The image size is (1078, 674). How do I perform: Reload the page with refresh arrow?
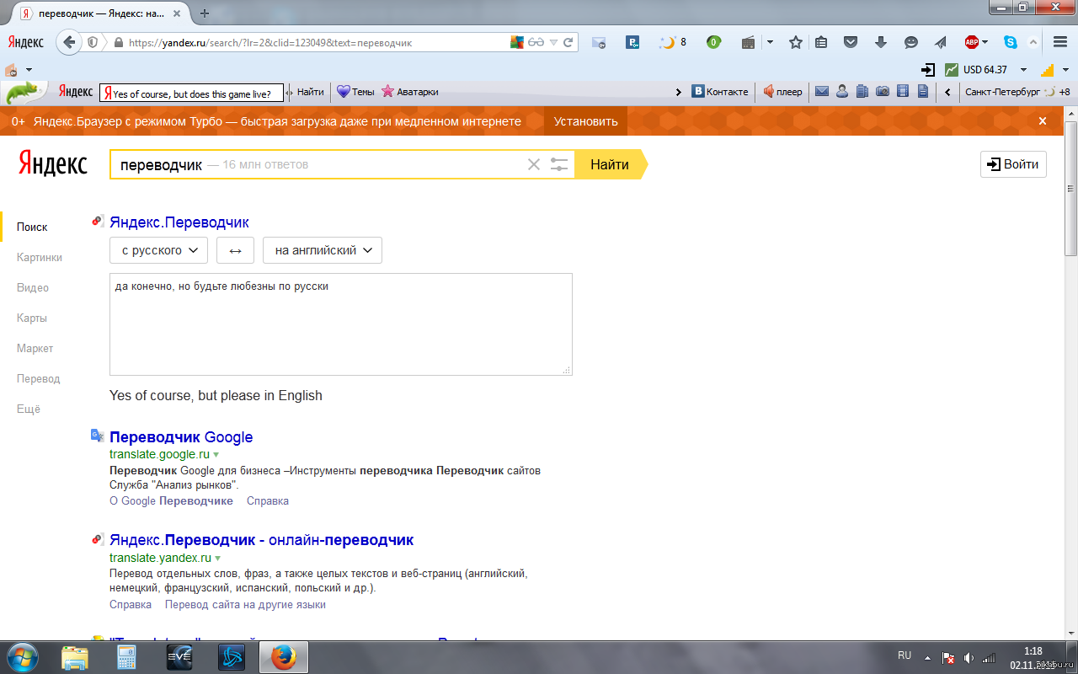tap(568, 42)
